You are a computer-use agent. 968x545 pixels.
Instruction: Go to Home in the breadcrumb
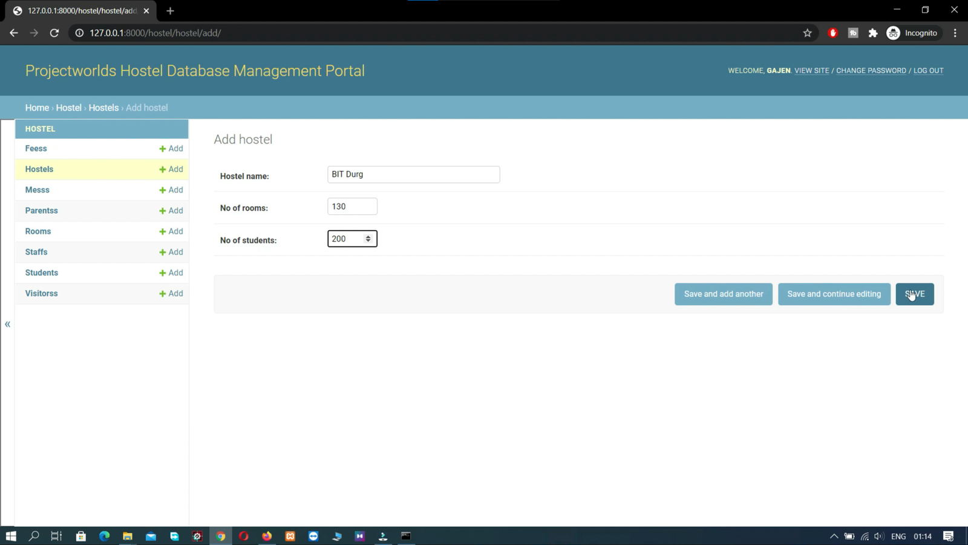(x=37, y=108)
